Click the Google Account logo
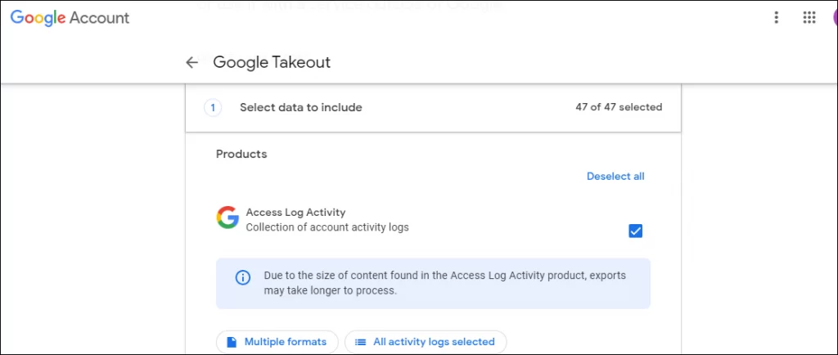 click(70, 18)
